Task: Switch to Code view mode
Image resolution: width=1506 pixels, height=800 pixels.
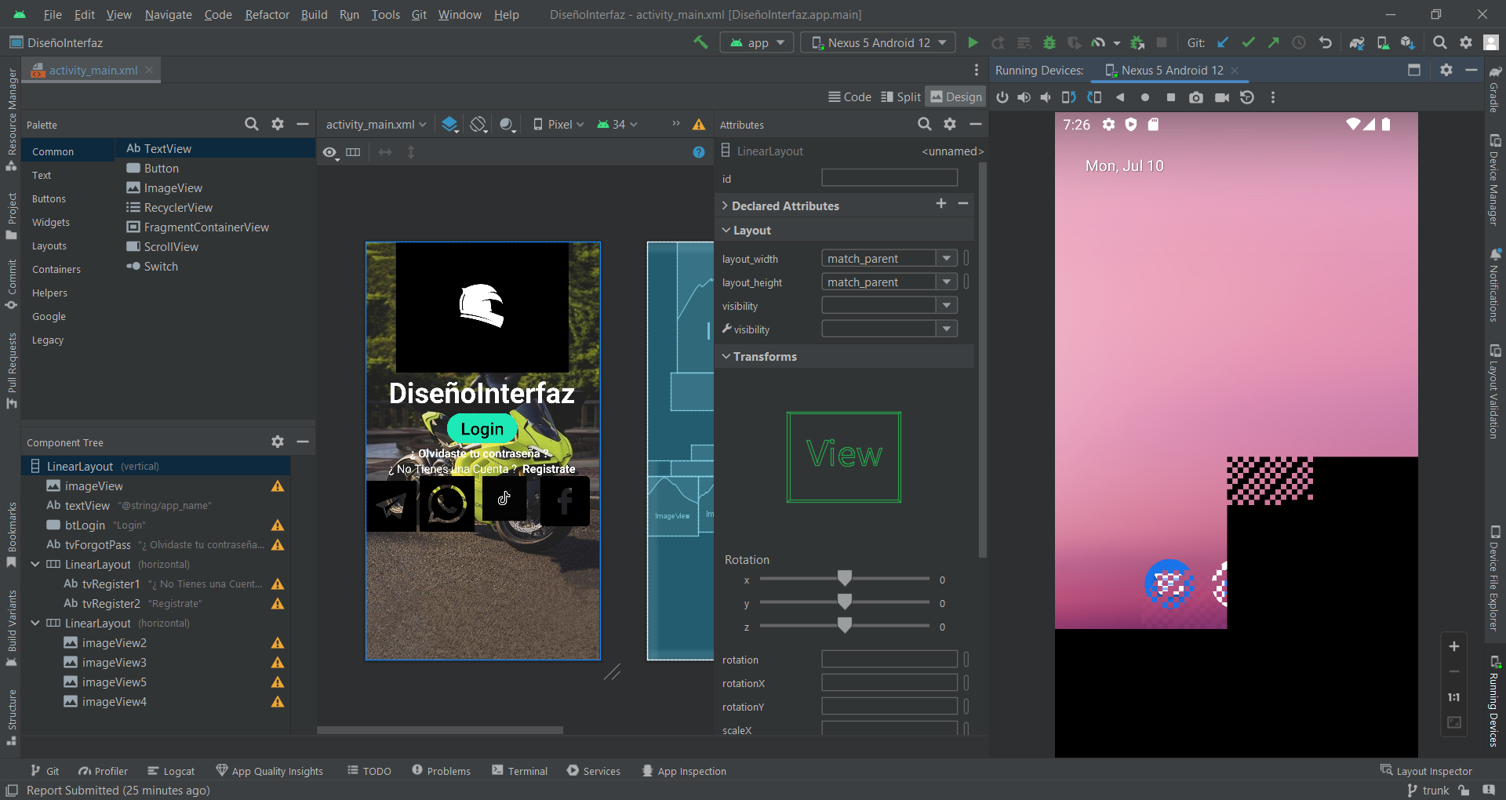Action: pyautogui.click(x=849, y=96)
